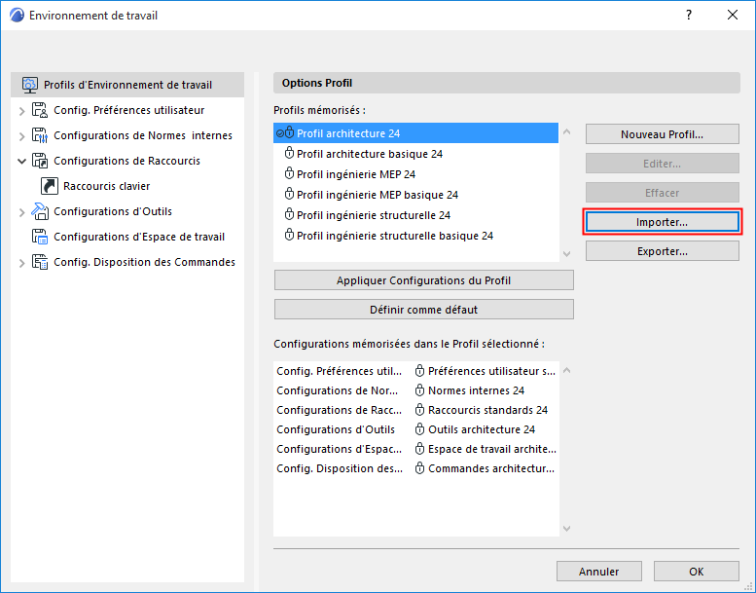This screenshot has width=756, height=593.
Task: Click Définir comme défaut button
Action: click(x=424, y=310)
